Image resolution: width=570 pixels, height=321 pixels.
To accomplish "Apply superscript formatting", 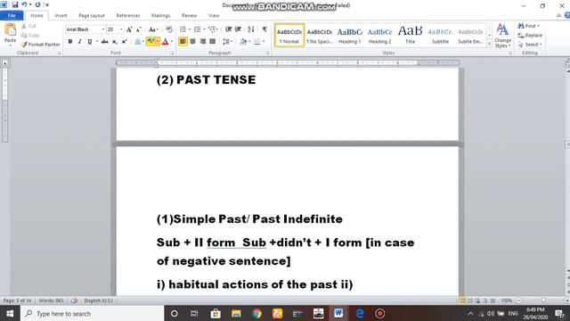I will coord(124,42).
